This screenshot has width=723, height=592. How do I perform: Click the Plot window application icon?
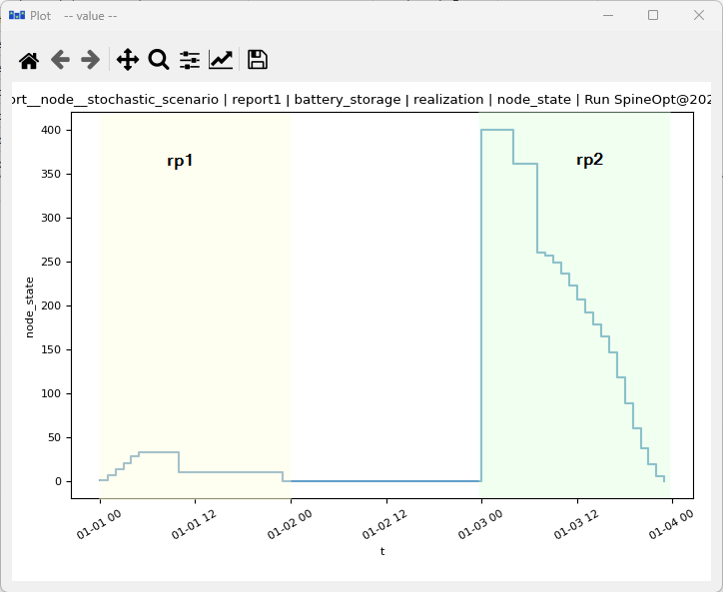(x=16, y=15)
